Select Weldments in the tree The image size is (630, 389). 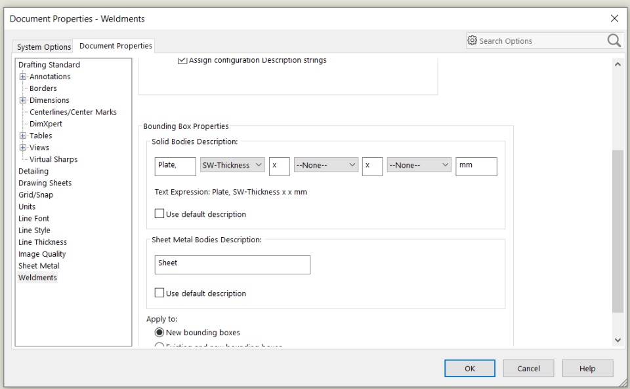coord(37,278)
